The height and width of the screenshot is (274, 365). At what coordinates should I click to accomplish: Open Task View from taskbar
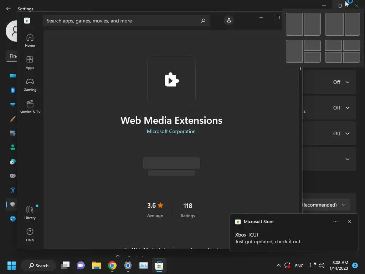65,265
